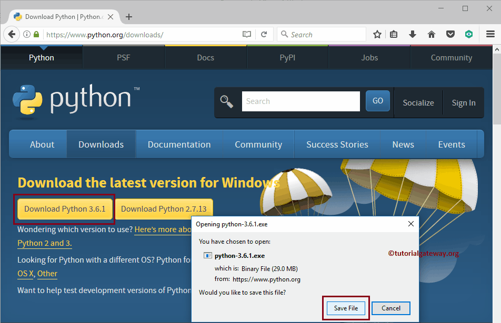Image resolution: width=501 pixels, height=323 pixels.
Task: Open a new browser tab
Action: 129,17
